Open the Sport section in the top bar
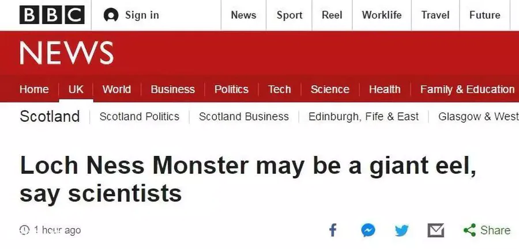 pos(289,15)
